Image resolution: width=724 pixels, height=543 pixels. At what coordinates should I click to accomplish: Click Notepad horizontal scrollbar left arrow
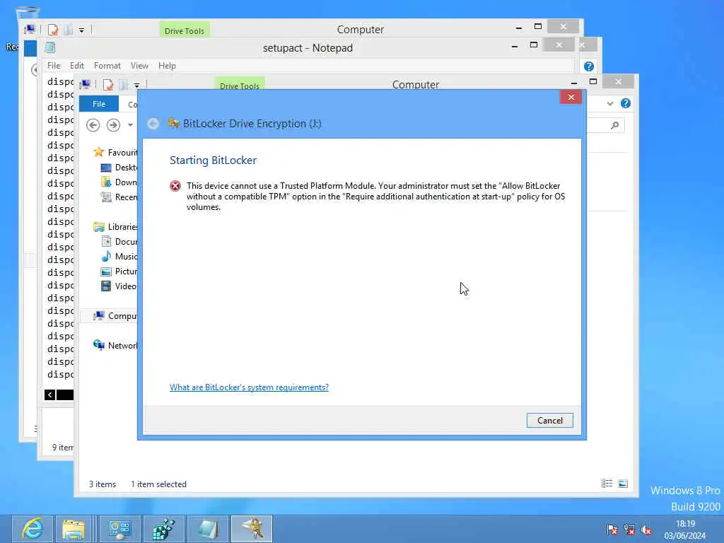point(50,395)
